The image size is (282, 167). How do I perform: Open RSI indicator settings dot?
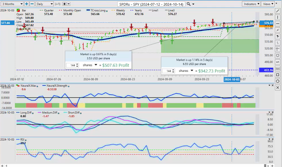point(26,140)
